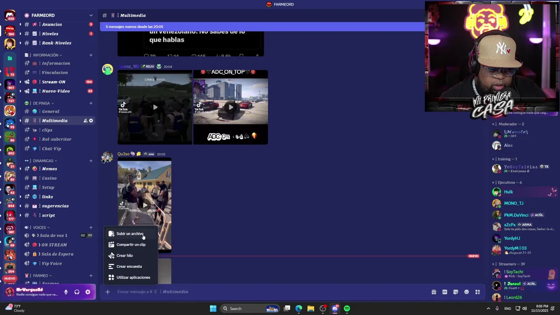This screenshot has height=315, width=560.
Task: Focus the Enviar mensaje input field
Action: coord(271,292)
